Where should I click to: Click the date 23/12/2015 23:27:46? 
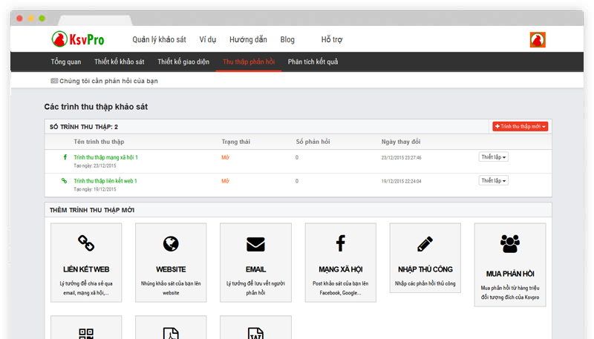click(401, 158)
